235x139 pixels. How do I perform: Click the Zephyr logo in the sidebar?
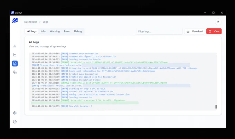[x=15, y=20]
